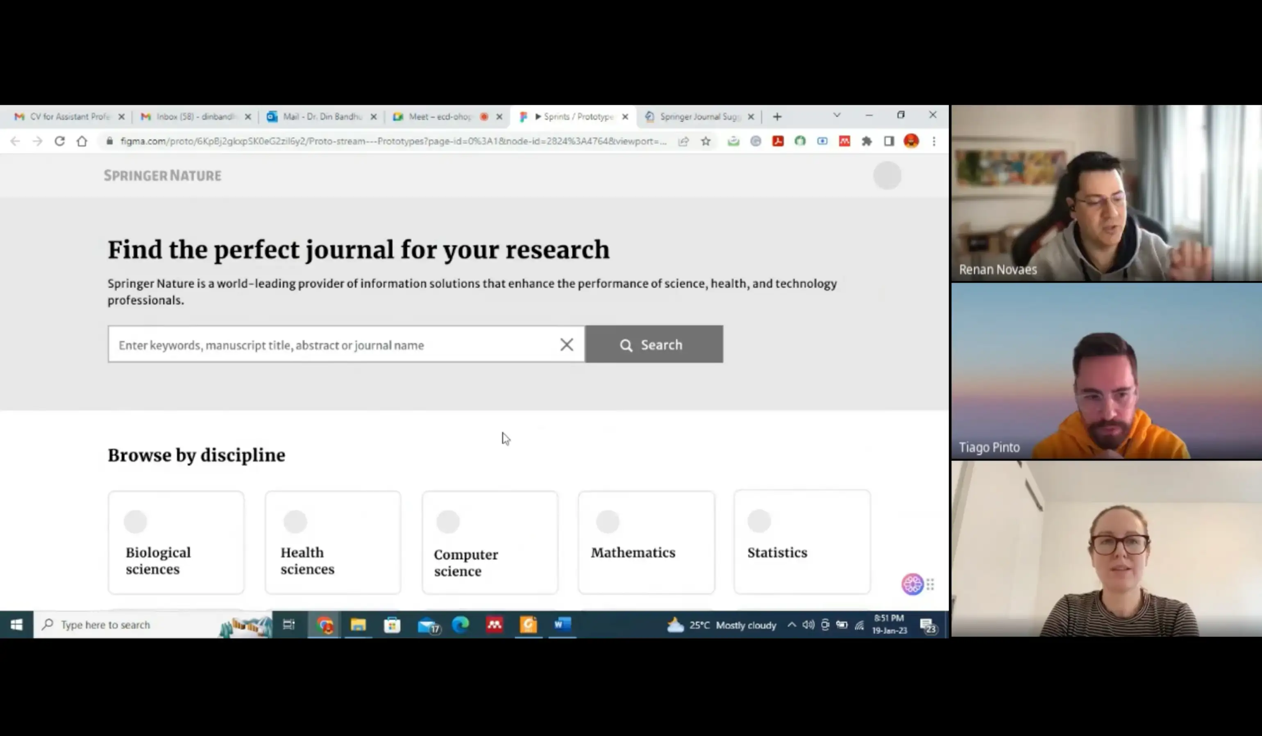
Task: Toggle the browser side panel
Action: pos(889,141)
